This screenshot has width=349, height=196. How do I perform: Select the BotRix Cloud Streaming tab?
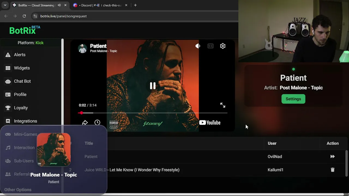(x=36, y=5)
